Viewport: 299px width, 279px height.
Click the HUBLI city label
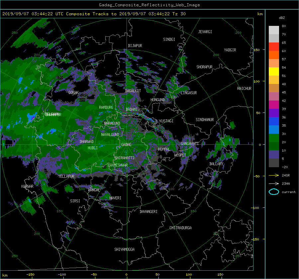point(92,148)
